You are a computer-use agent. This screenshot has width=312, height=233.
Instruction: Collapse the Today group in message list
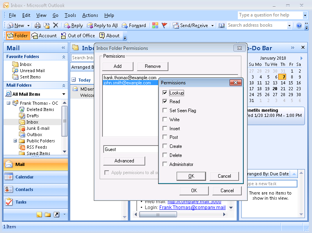click(74, 80)
